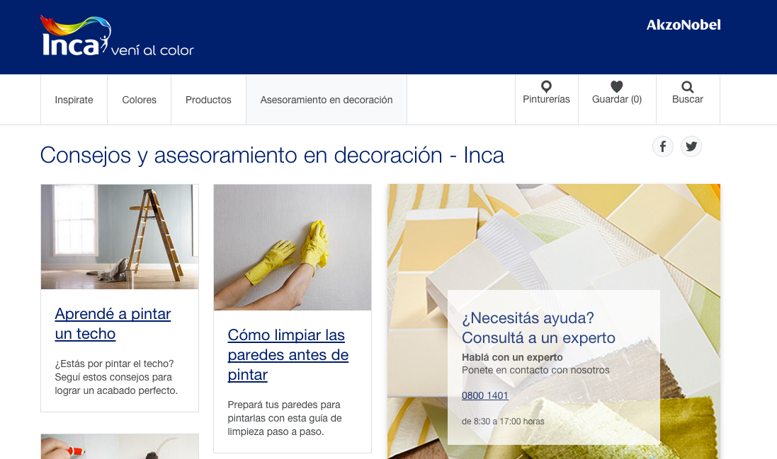Select Asesoramiento en decoración tab

tap(327, 100)
